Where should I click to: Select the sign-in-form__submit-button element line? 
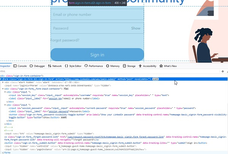click(106, 143)
